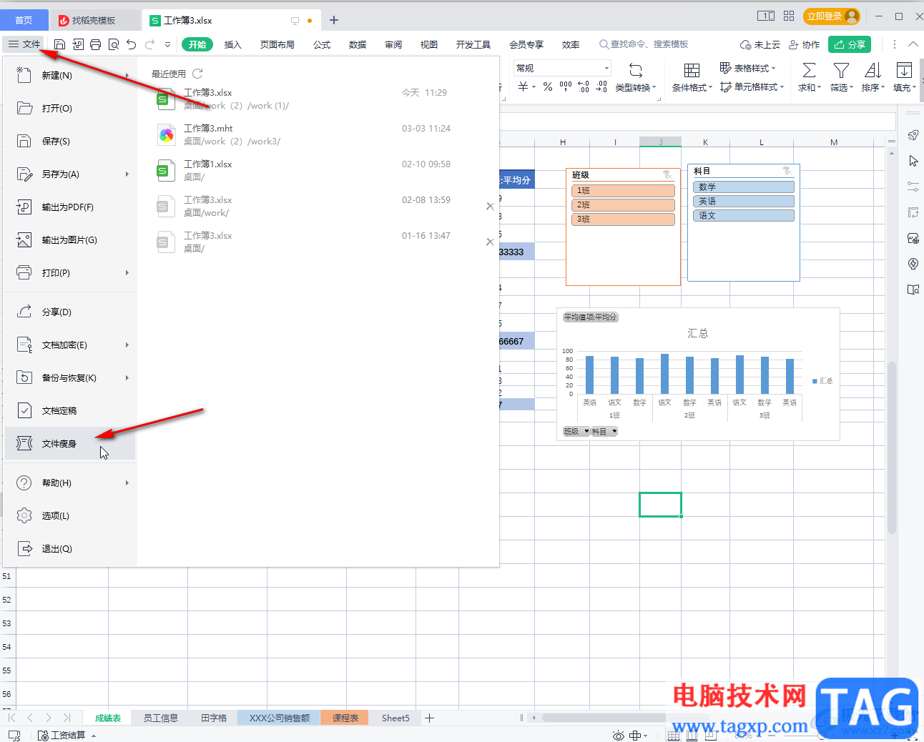Expand the 新建(N) submenu arrow

[127, 75]
